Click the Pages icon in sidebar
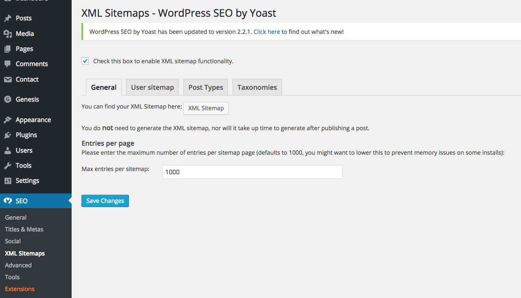This screenshot has width=521, height=298. click(x=7, y=49)
